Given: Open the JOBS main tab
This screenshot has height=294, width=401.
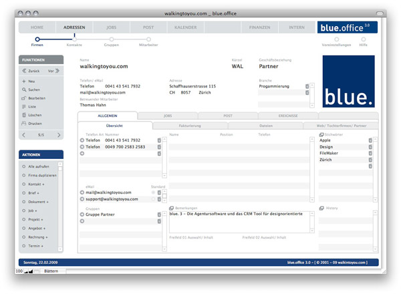Looking at the screenshot, I should coord(111,27).
